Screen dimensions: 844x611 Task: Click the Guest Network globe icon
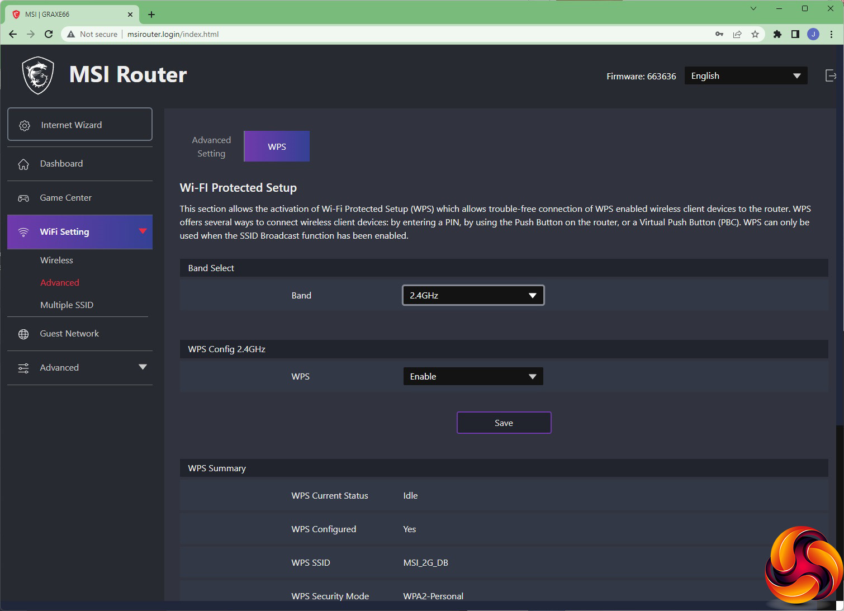coord(23,334)
